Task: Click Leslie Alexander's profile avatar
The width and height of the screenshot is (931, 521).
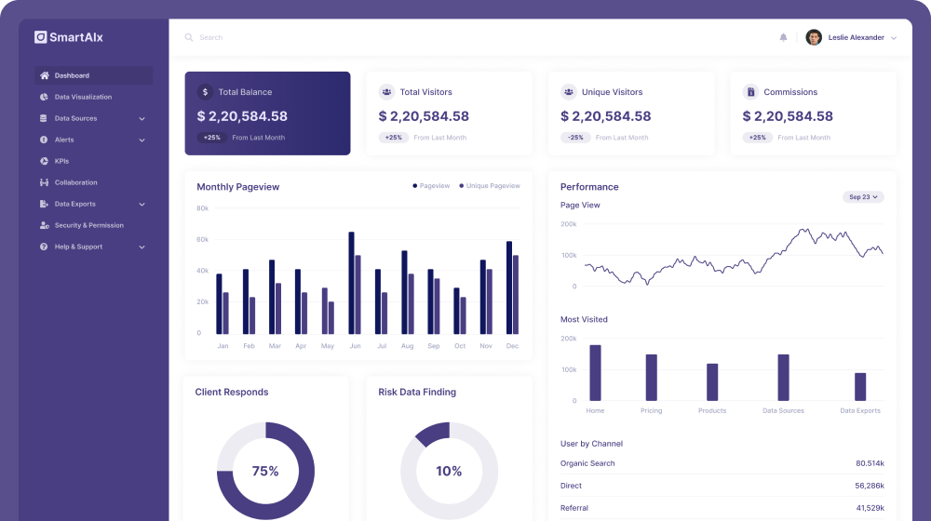Action: pyautogui.click(x=814, y=37)
